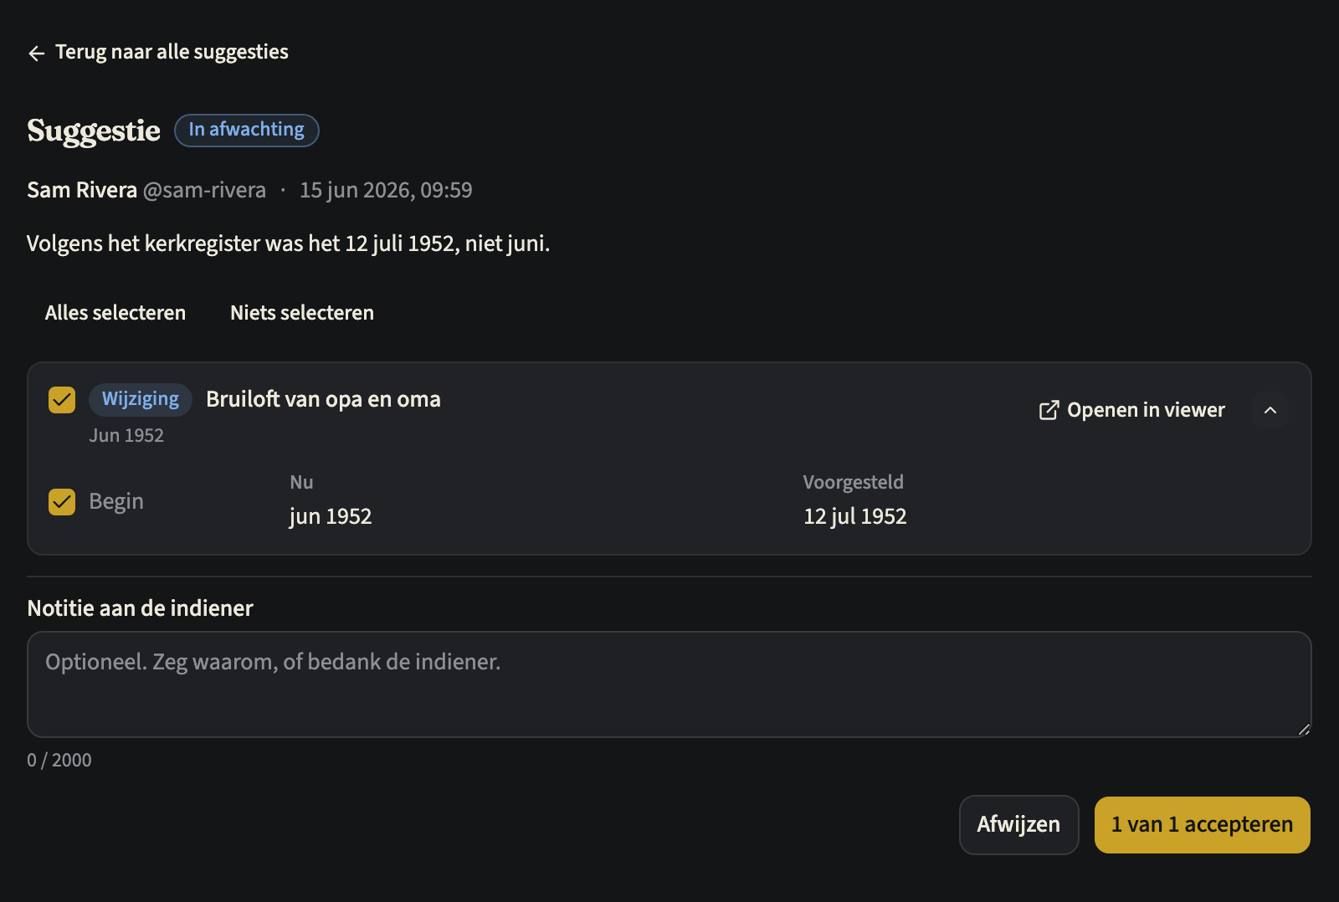Collapse the 'Bruiloft van opa en oma' card chevron
1339x902 pixels.
(x=1270, y=410)
